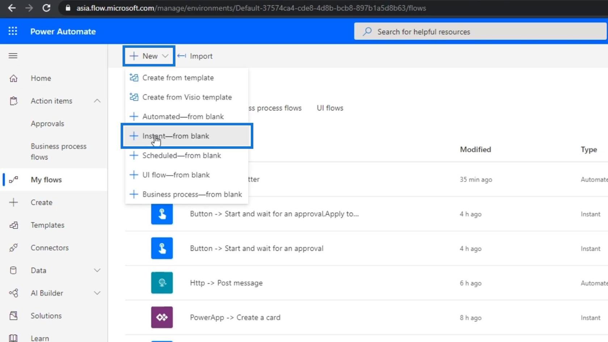
Task: Select Business process—from blank menu item
Action: pyautogui.click(x=187, y=194)
